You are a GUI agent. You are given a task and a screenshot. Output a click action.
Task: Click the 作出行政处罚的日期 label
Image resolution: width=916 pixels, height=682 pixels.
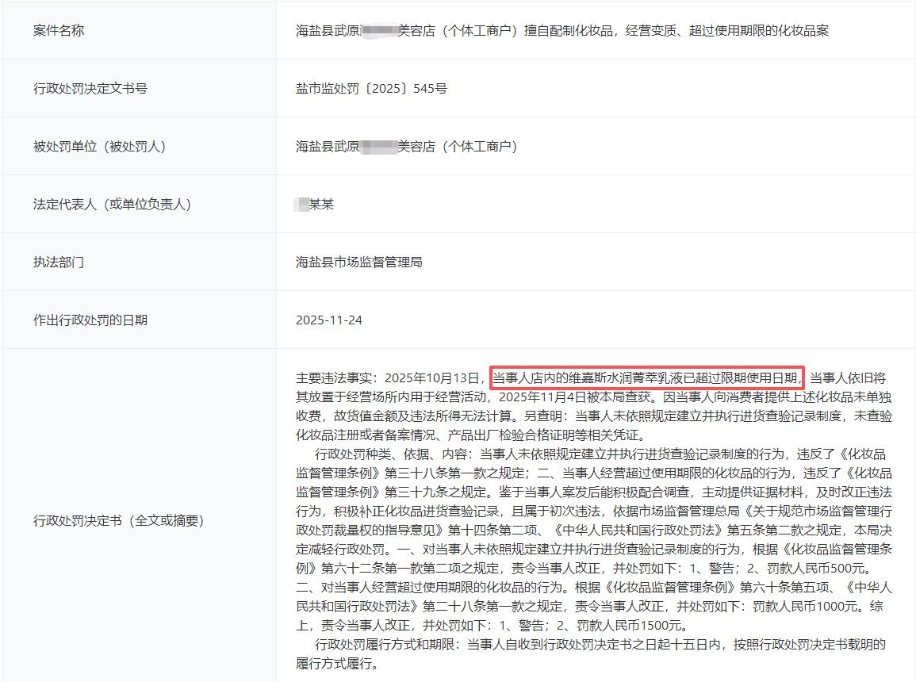pyautogui.click(x=90, y=320)
